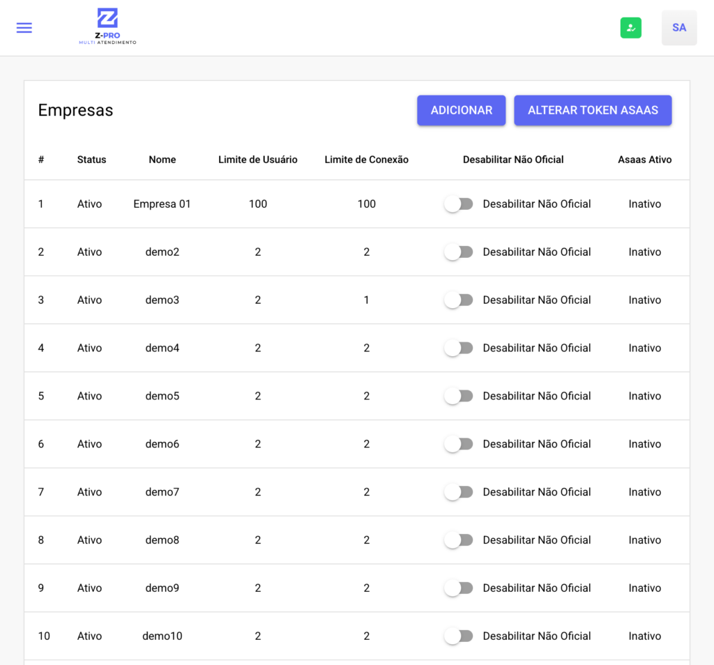Switch on Desabilitar Não Oficial for demo5
The image size is (714, 665).
coord(459,396)
